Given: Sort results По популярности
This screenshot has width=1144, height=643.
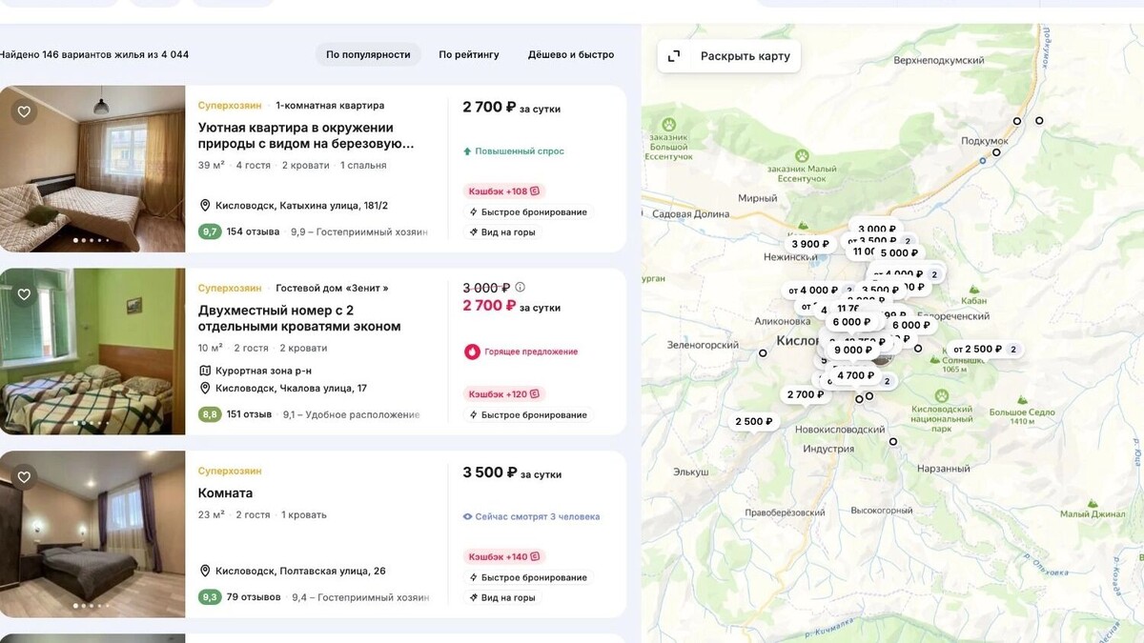Looking at the screenshot, I should (368, 54).
